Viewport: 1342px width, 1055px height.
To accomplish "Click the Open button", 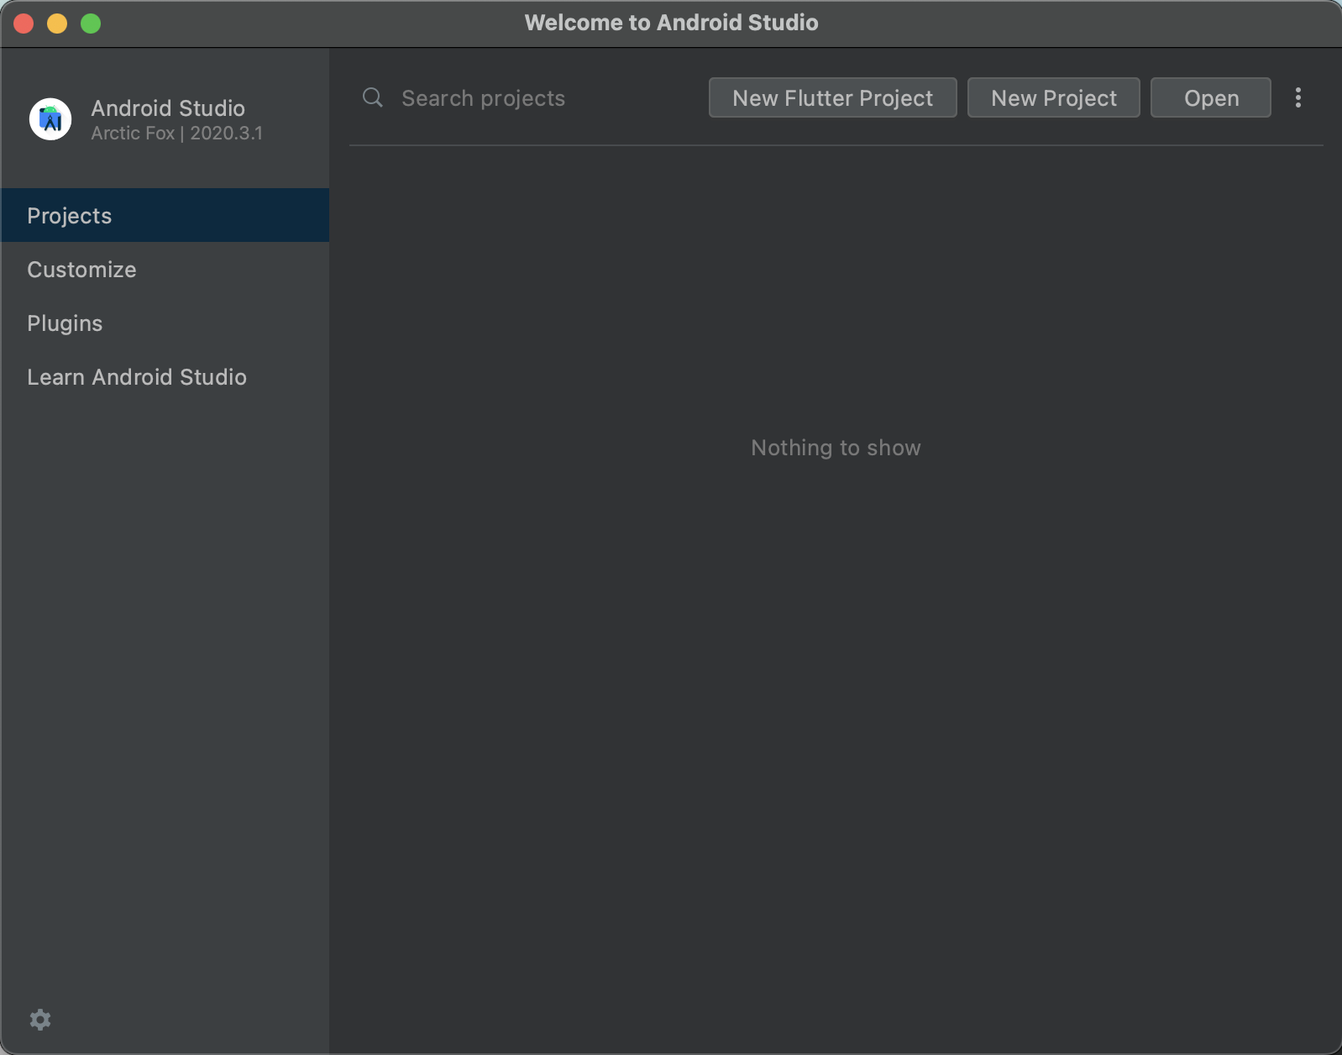I will [1210, 97].
